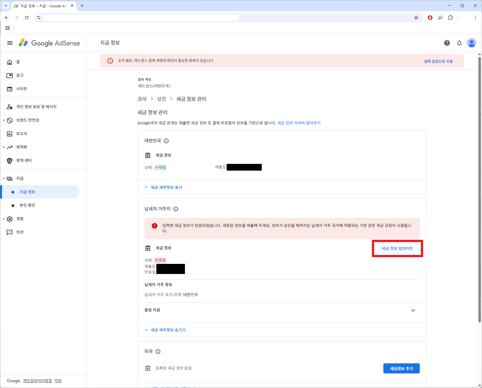Click the red error icon in the expired tax notice
Screen dimensions: 482x388
(x=154, y=226)
